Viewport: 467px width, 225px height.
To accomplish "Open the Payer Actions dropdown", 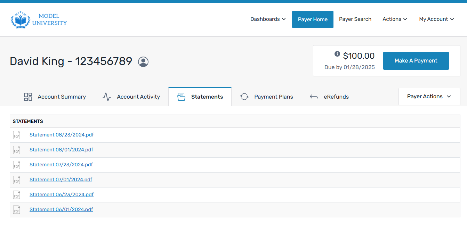I will click(429, 97).
